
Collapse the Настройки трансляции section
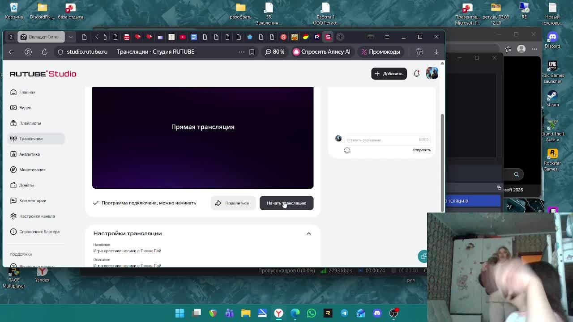tap(309, 233)
